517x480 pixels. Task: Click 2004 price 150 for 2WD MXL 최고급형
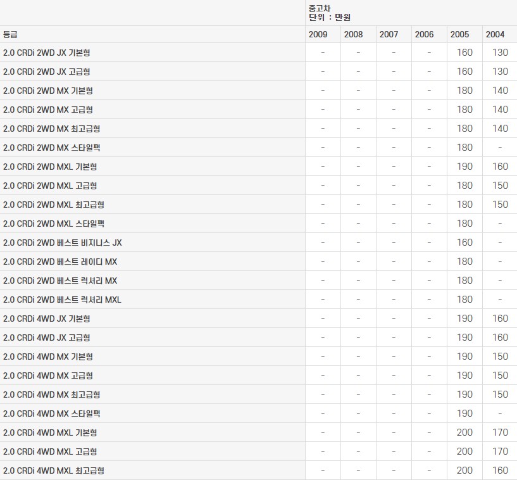click(500, 205)
